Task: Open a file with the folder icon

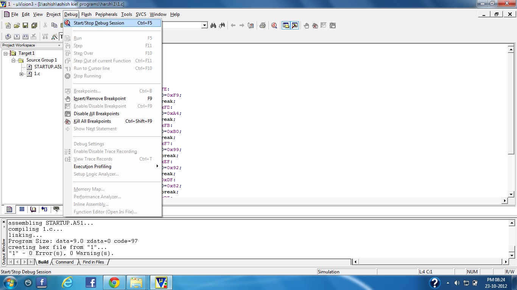Action: pyautogui.click(x=17, y=25)
